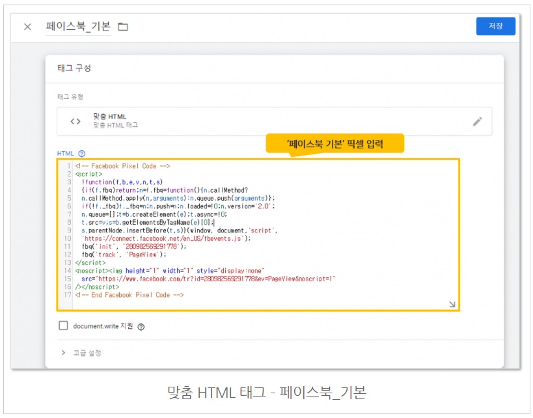Click the 맞춤 HTML 태그 subtitle text

[x=116, y=126]
